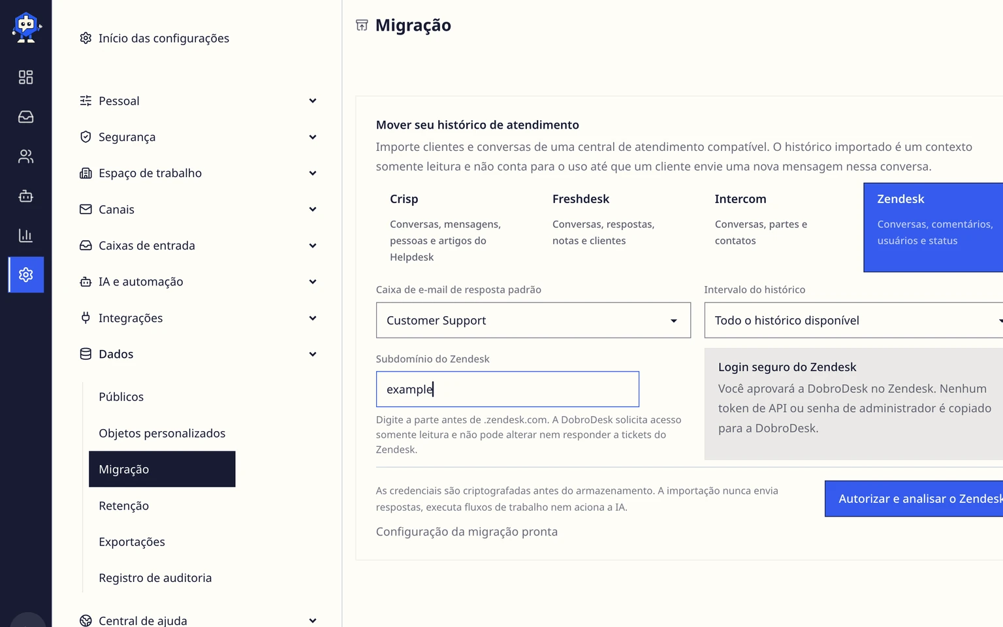The image size is (1003, 627).
Task: Expand the Segurança section chevron
Action: [313, 137]
